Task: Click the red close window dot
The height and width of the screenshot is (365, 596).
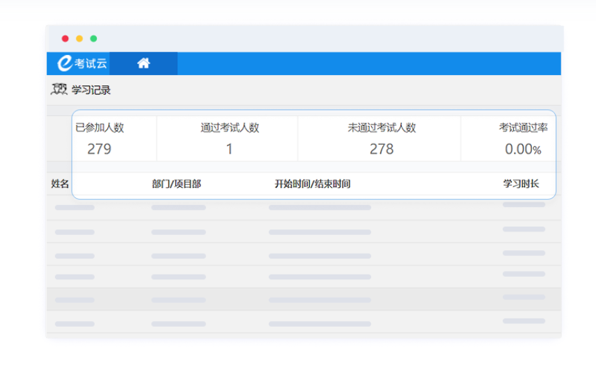Action: tap(65, 39)
